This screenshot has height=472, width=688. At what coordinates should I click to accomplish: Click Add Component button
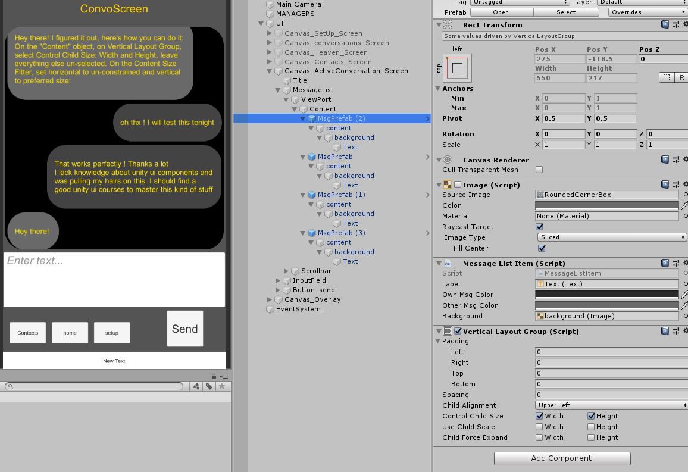[562, 458]
